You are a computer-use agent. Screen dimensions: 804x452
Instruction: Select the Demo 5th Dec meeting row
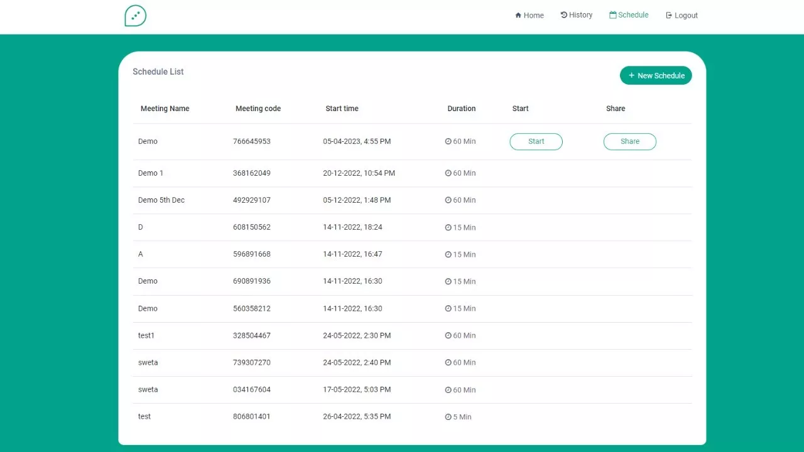(x=161, y=200)
